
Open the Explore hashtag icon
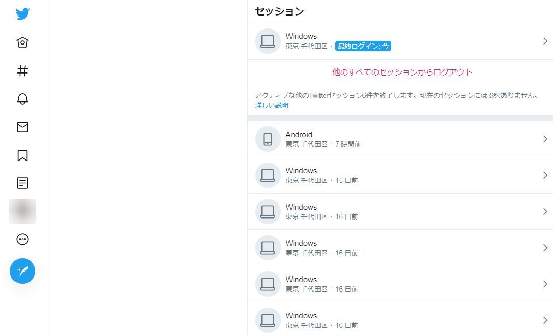tap(22, 71)
